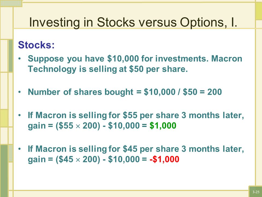Click the bullet before the $55 scenario
This screenshot has height=197, width=262.
coord(20,115)
